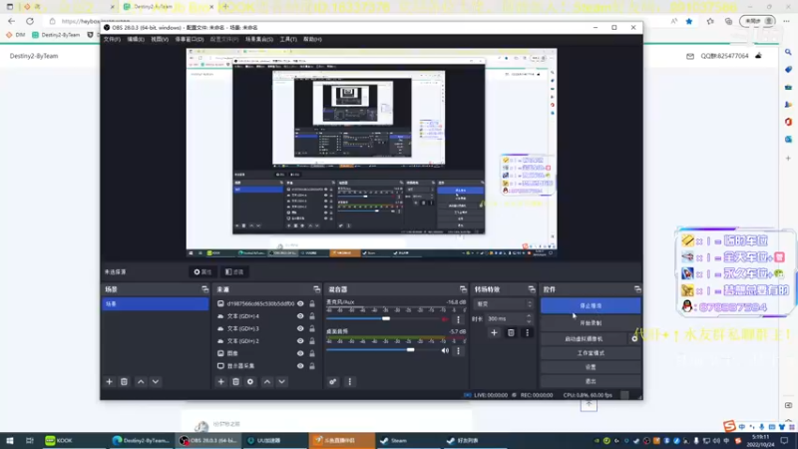The width and height of the screenshot is (798, 449).
Task: Click browser back arrow in Edge
Action: tap(12, 21)
